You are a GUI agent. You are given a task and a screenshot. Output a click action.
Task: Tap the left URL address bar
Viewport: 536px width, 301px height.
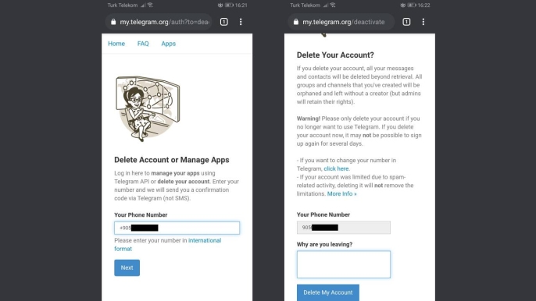[159, 22]
